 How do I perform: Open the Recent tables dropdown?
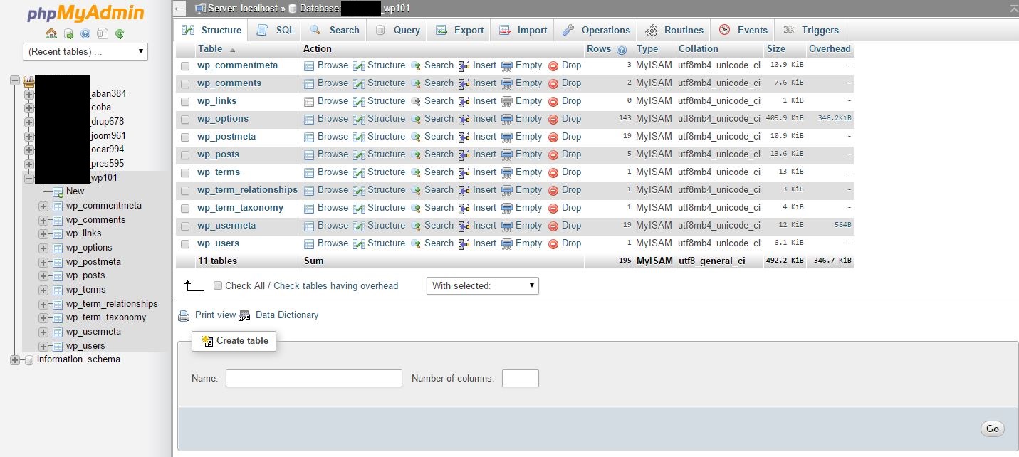85,51
